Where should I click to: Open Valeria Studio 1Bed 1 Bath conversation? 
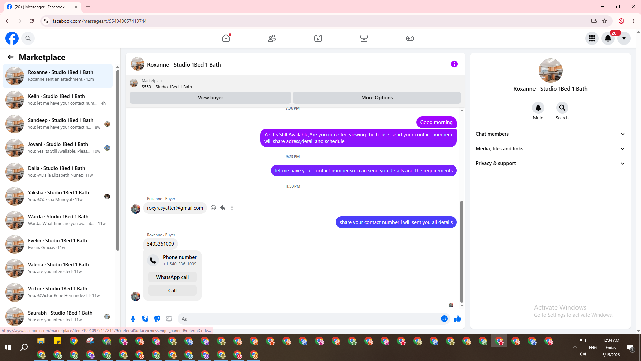pyautogui.click(x=58, y=268)
